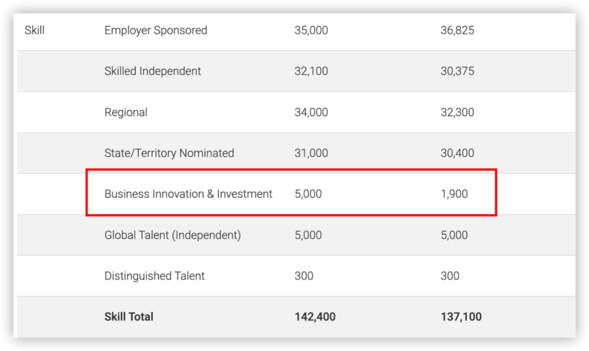Click the 30,400 value cell

click(457, 153)
